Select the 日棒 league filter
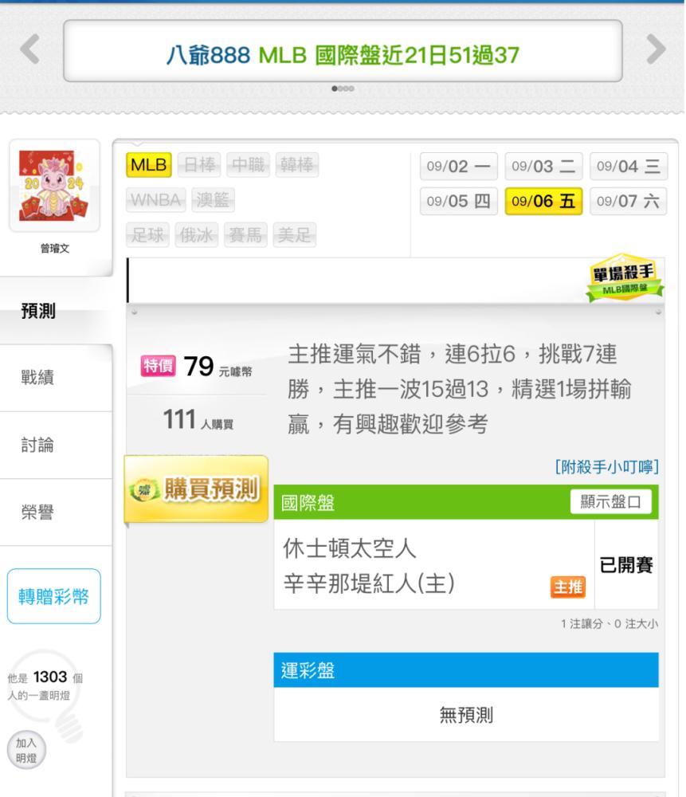 point(199,165)
